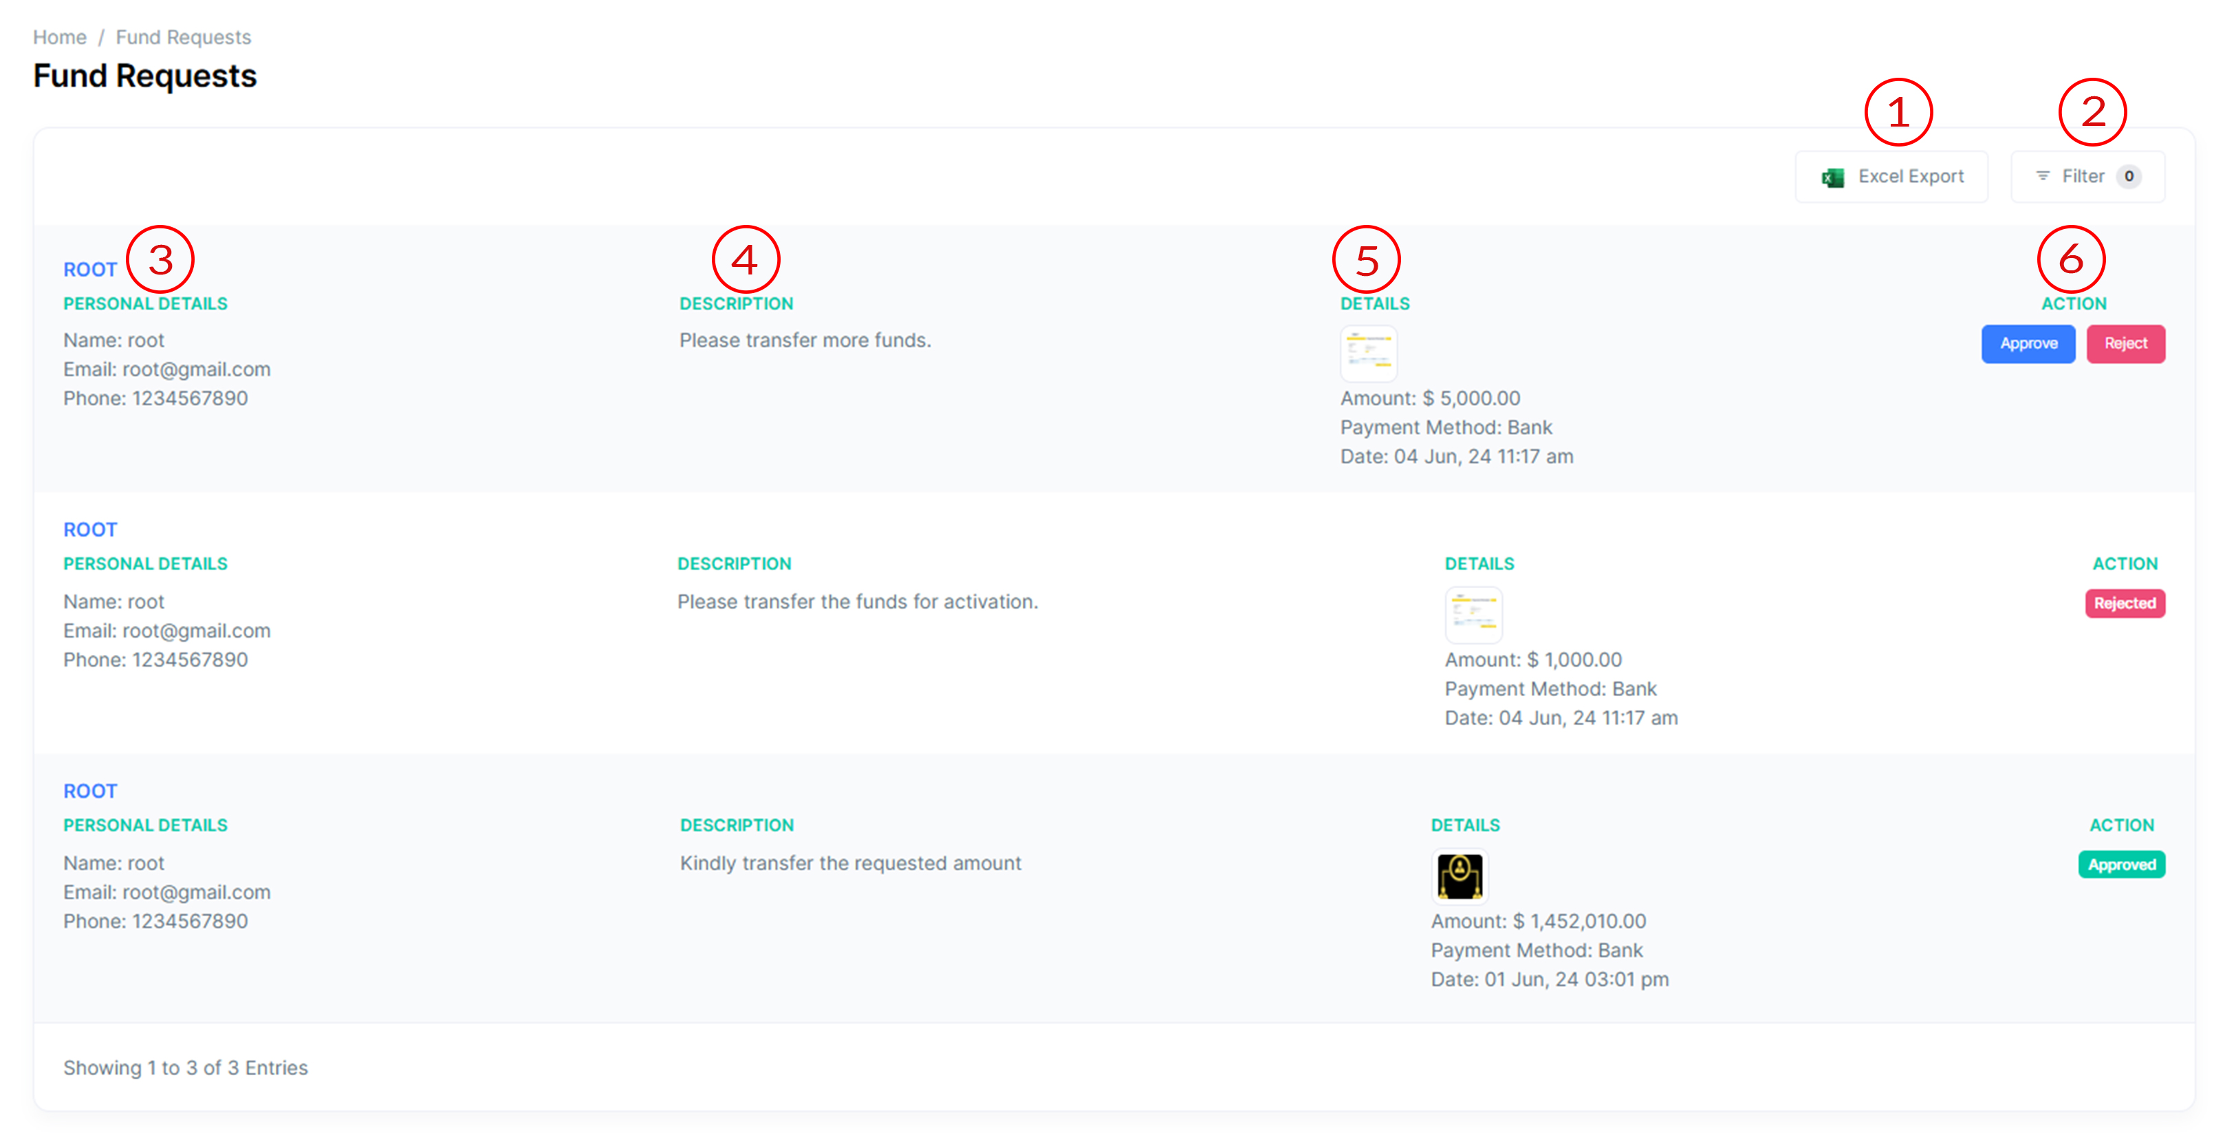Click the filter count badge showing 0
The width and height of the screenshot is (2225, 1133).
(2129, 176)
